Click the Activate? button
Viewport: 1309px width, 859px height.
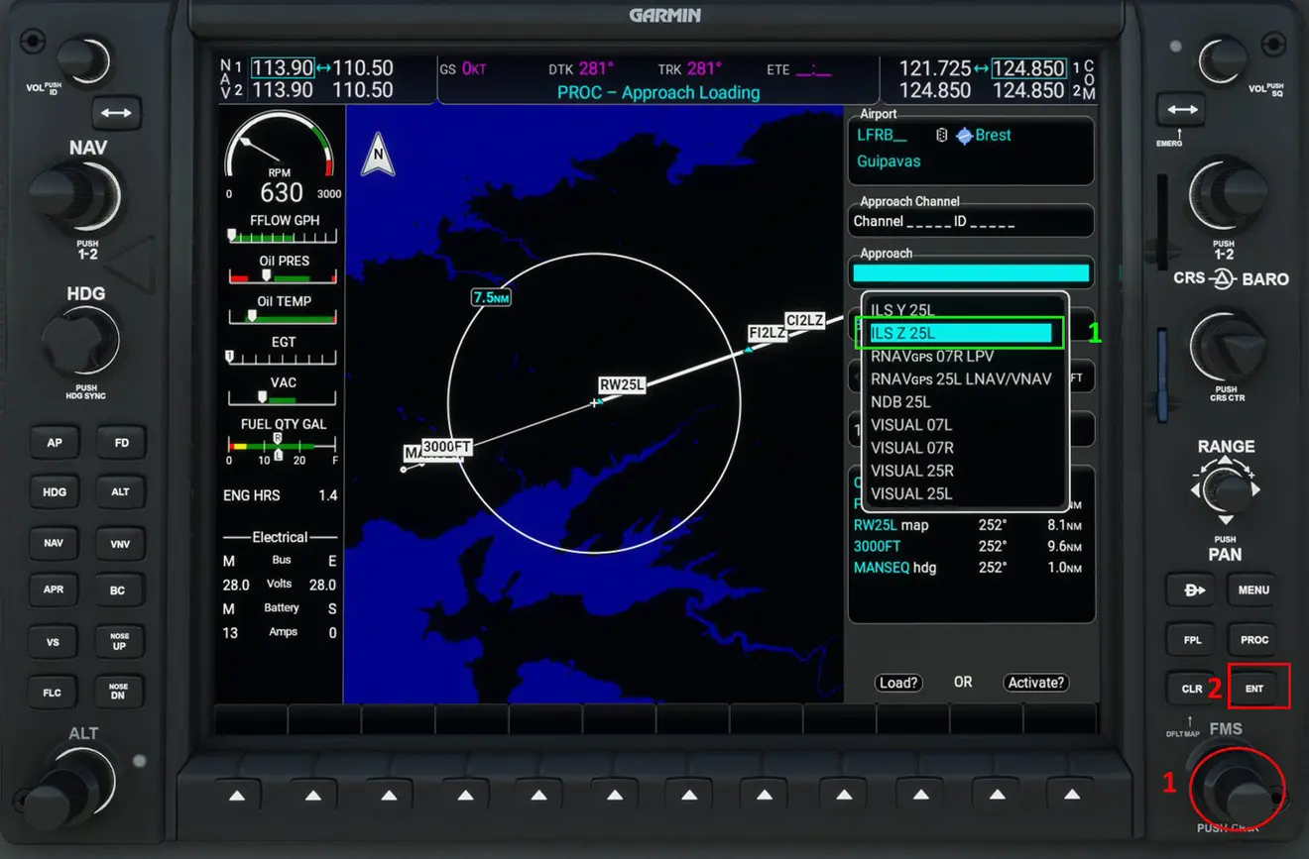[1036, 683]
